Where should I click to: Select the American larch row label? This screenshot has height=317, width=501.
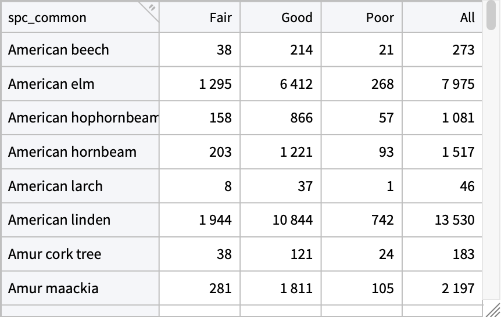tap(55, 186)
